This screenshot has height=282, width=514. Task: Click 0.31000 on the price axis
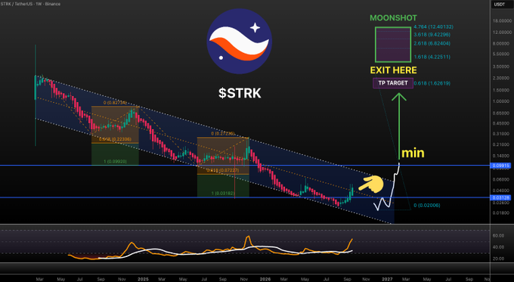pos(502,134)
